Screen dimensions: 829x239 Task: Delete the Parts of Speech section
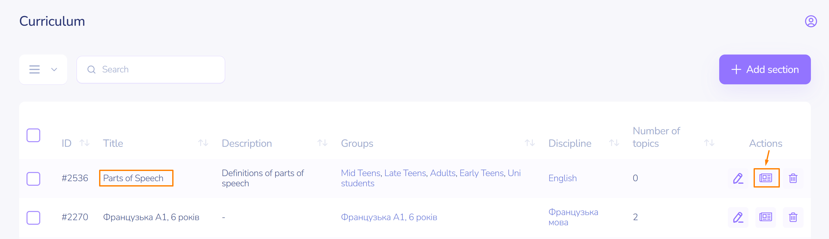point(793,178)
